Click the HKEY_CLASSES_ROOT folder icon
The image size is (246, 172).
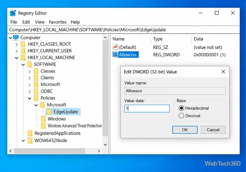click(x=23, y=44)
